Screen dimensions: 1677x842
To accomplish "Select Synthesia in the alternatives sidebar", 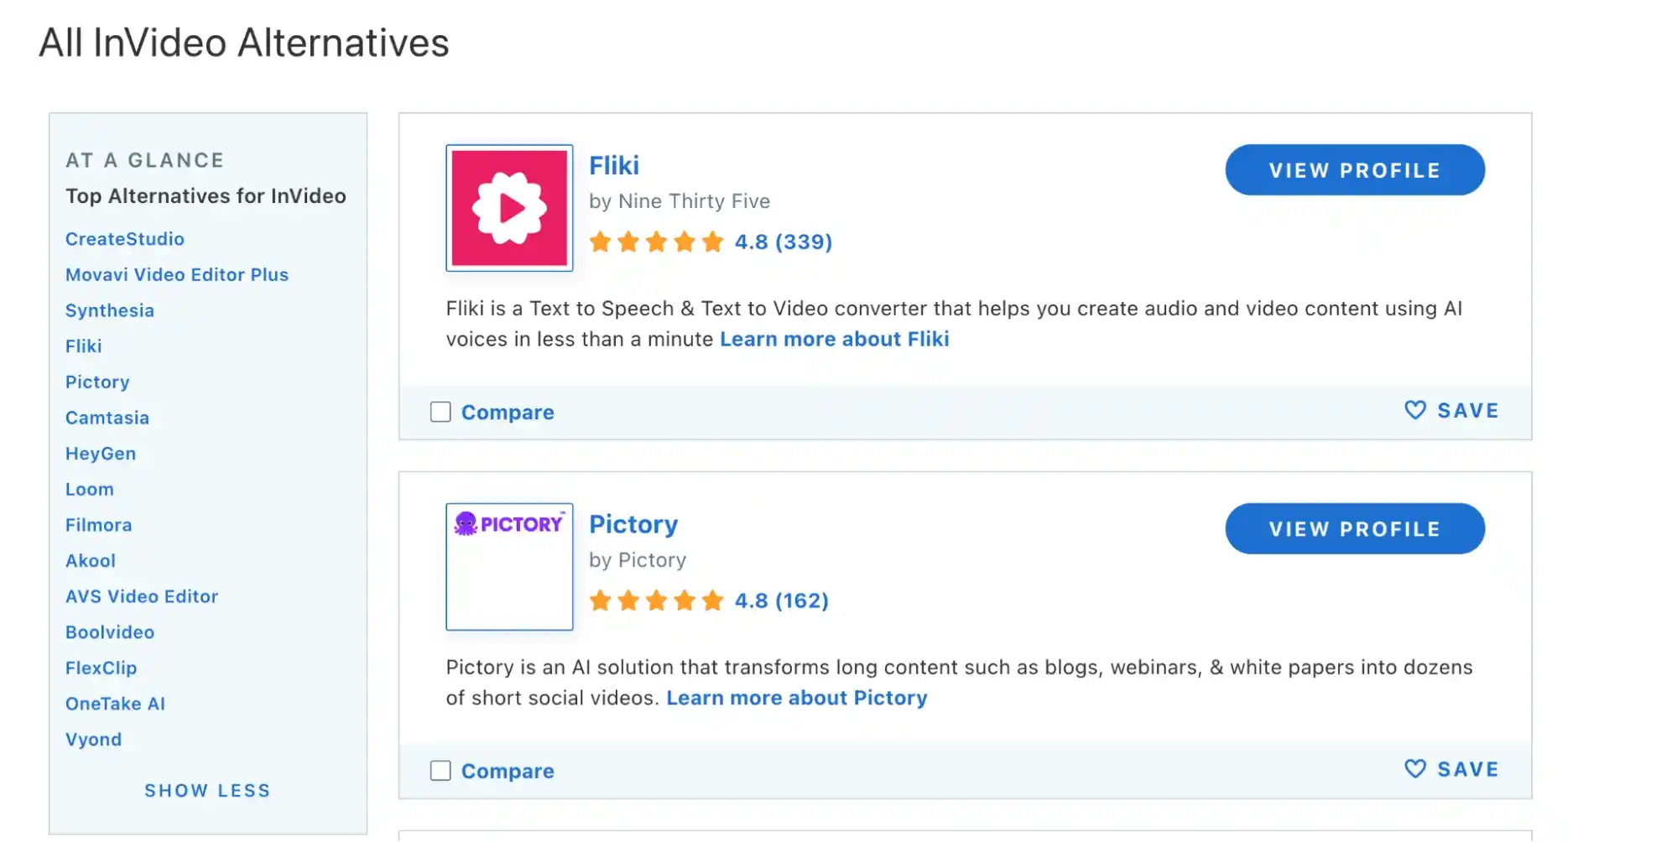I will tap(109, 310).
